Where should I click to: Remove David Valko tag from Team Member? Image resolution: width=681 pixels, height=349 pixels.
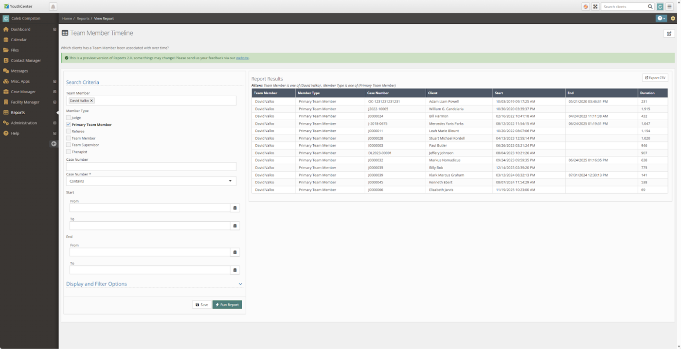91,101
